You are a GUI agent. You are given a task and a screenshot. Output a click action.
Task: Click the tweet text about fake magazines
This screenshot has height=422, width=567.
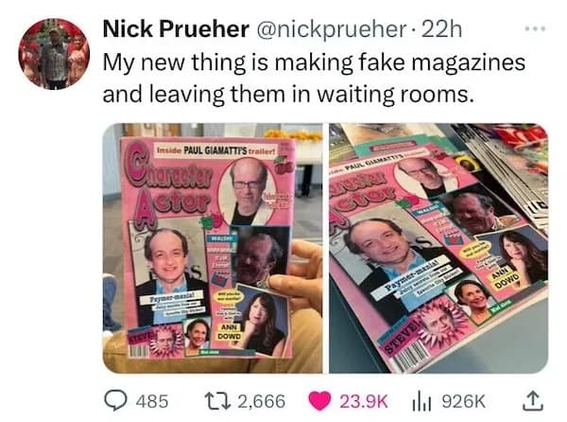[314, 79]
